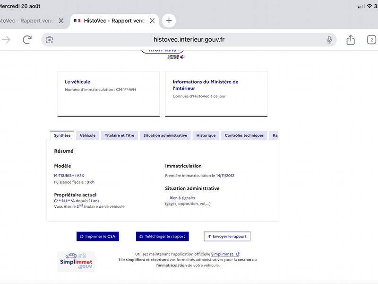Image resolution: width=378 pixels, height=284 pixels.
Task: Show open tabs counter icon
Action: click(371, 40)
